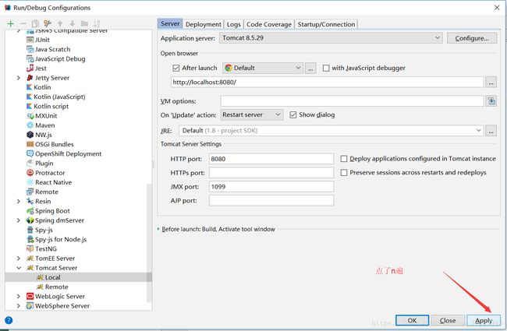Enable Deploy applications configured in Tomcat instance
This screenshot has width=507, height=331.
pyautogui.click(x=344, y=159)
